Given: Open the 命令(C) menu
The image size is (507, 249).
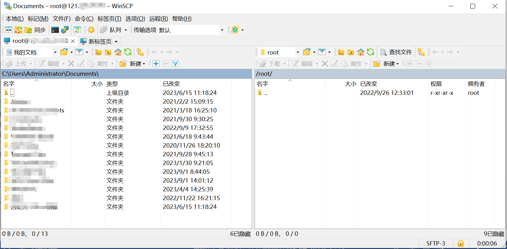Looking at the screenshot, I should point(84,19).
